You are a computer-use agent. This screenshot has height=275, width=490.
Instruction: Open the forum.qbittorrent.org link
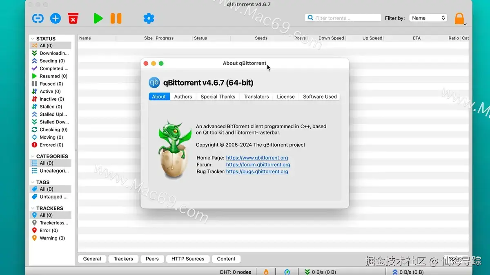coord(258,165)
